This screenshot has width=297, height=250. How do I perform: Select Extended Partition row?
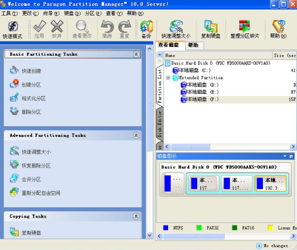coord(198,77)
